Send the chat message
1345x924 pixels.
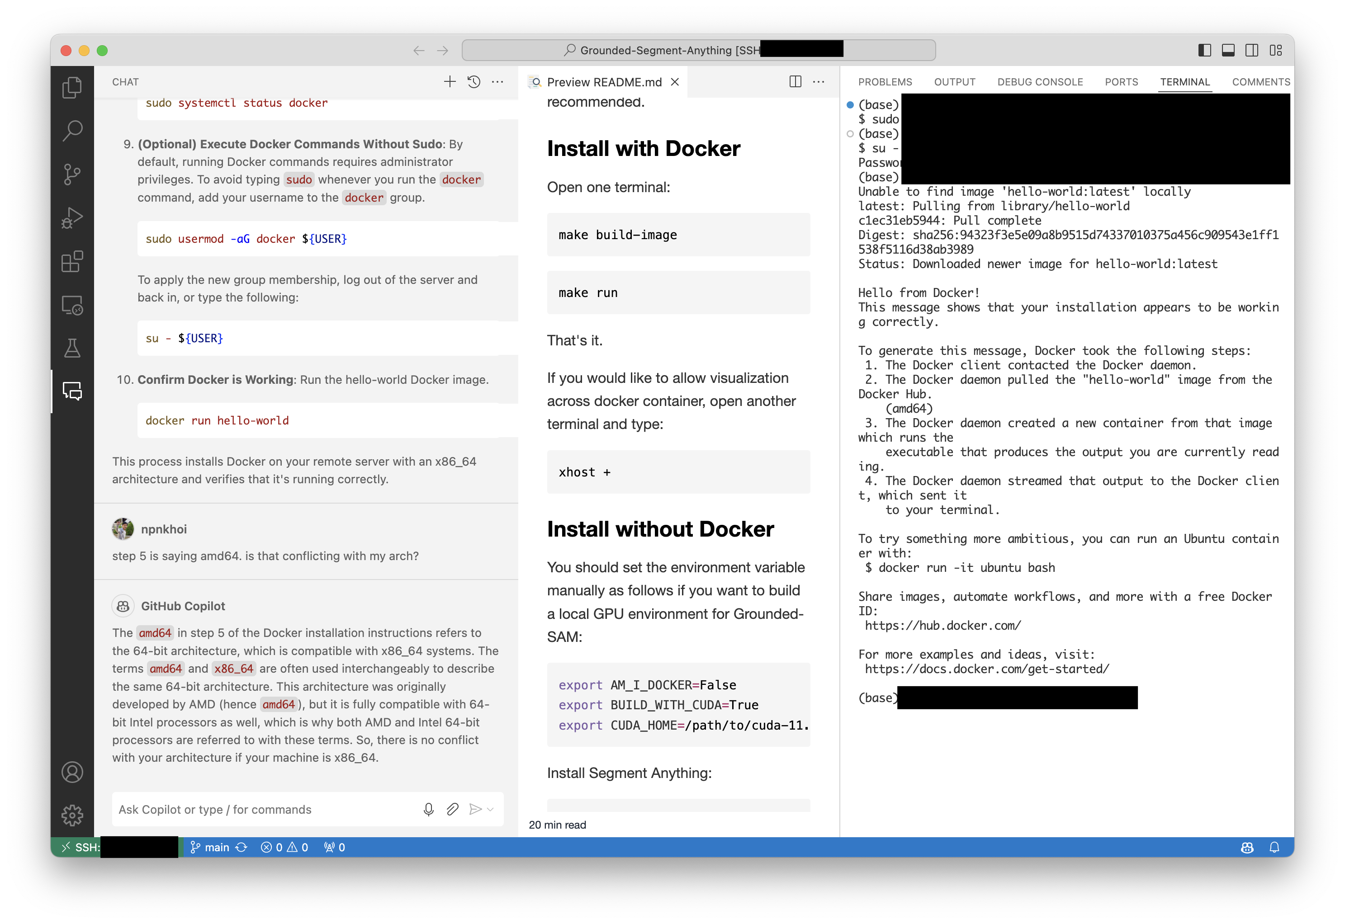pos(475,809)
